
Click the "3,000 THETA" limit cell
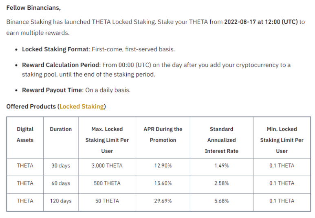pos(107,166)
